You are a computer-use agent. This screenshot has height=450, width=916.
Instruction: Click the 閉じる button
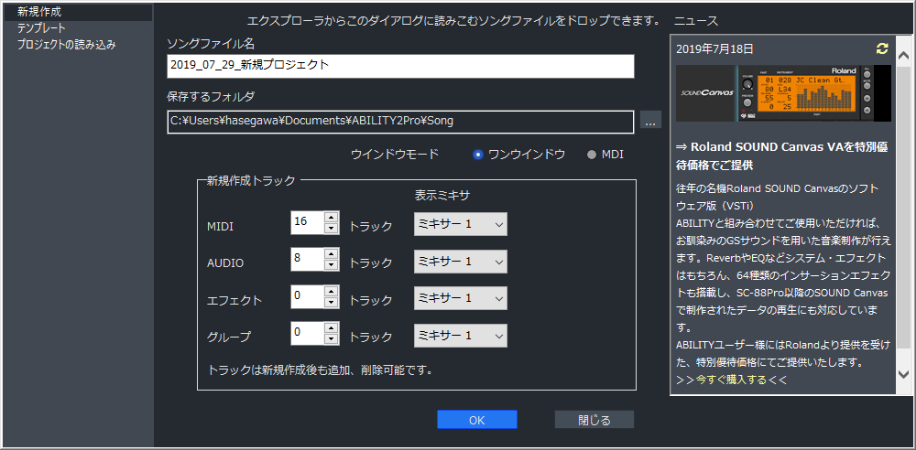coord(594,420)
